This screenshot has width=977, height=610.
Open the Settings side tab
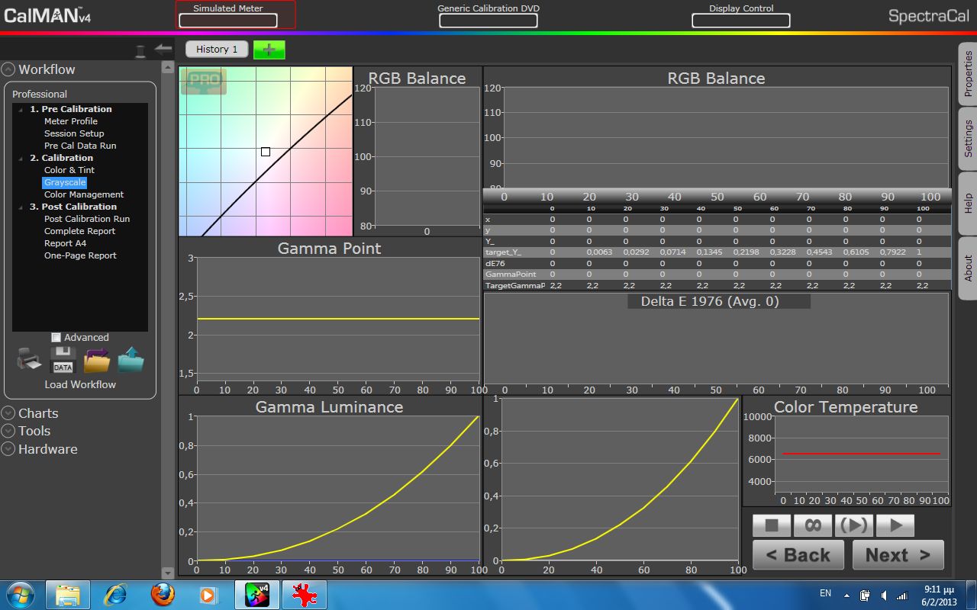pyautogui.click(x=968, y=138)
